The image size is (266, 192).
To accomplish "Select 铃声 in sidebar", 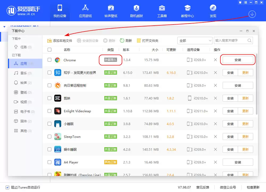I will click(x=25, y=83).
